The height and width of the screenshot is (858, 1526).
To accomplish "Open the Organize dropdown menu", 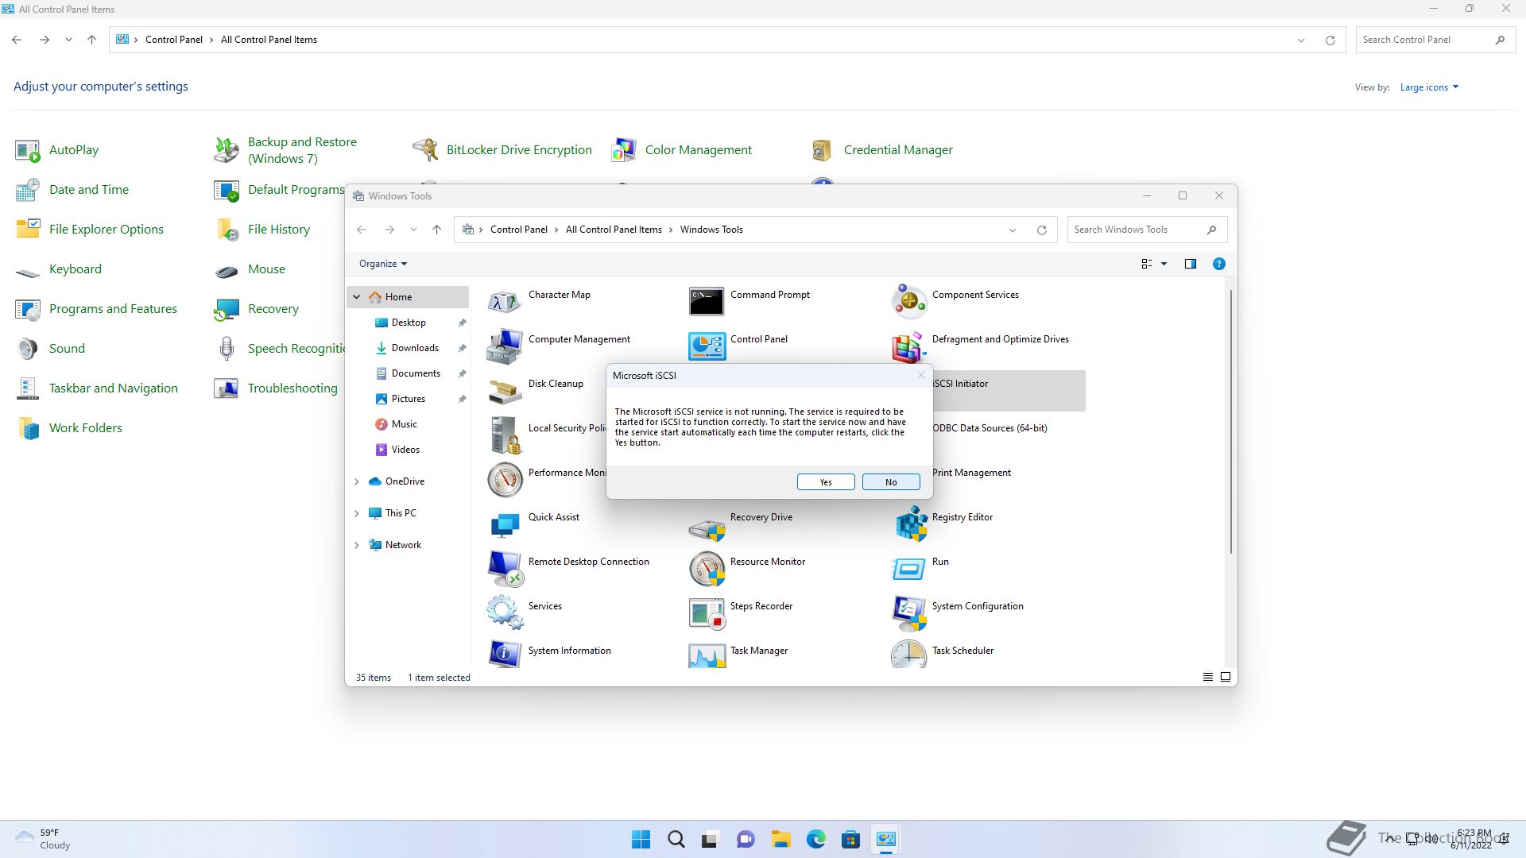I will click(x=383, y=264).
